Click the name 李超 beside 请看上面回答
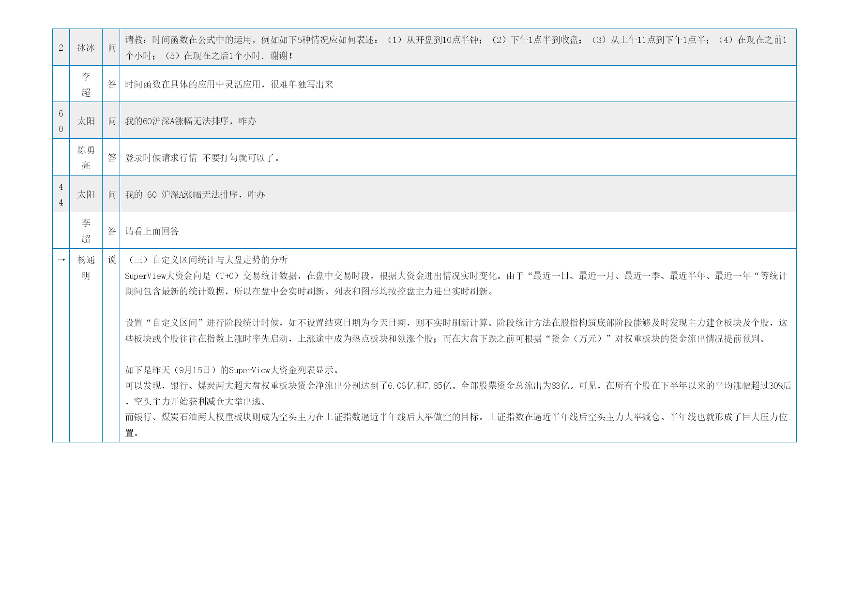Screen dimensions: 849x600 tap(86, 231)
